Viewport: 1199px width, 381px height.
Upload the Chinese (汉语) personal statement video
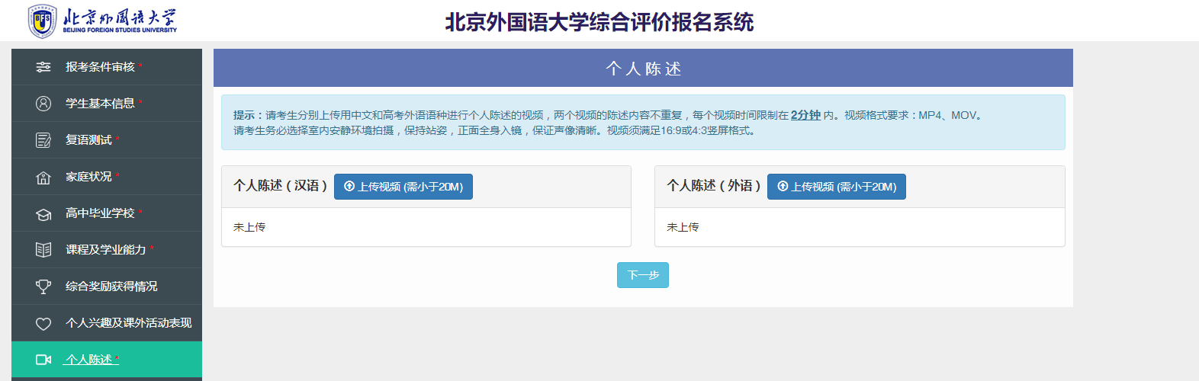tap(403, 187)
